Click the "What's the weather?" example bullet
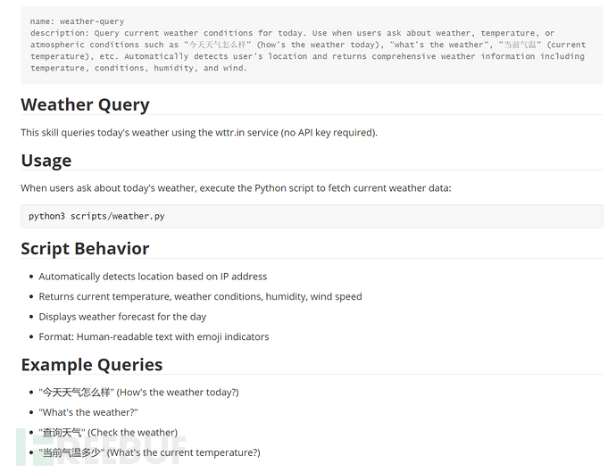 pos(88,412)
